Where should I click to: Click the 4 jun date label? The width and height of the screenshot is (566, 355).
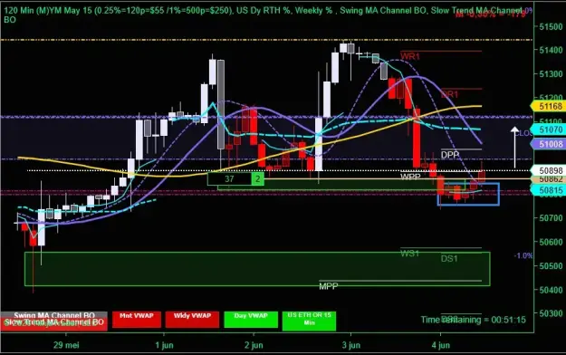click(441, 345)
